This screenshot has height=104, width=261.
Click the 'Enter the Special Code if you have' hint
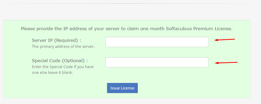tap(63, 67)
